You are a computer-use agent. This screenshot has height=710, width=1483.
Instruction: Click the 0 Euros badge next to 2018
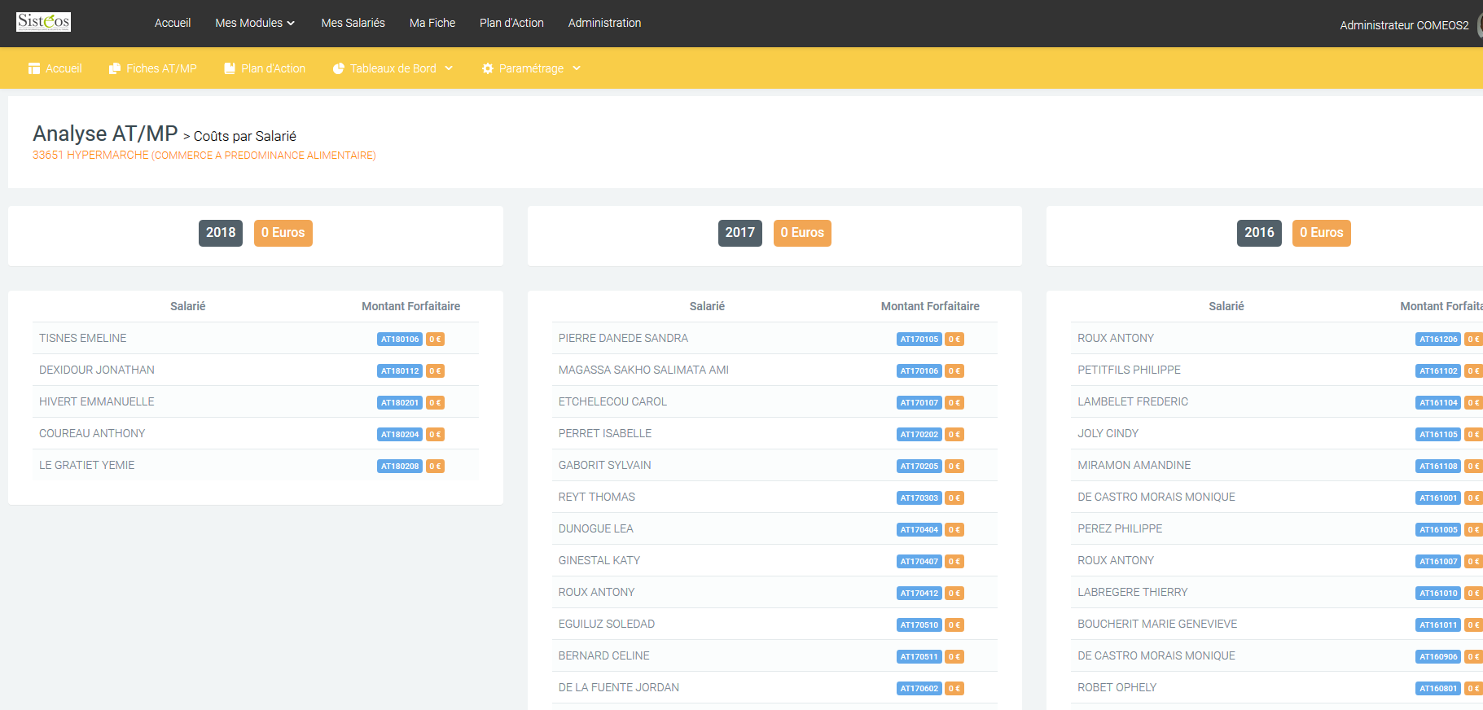[x=283, y=233]
